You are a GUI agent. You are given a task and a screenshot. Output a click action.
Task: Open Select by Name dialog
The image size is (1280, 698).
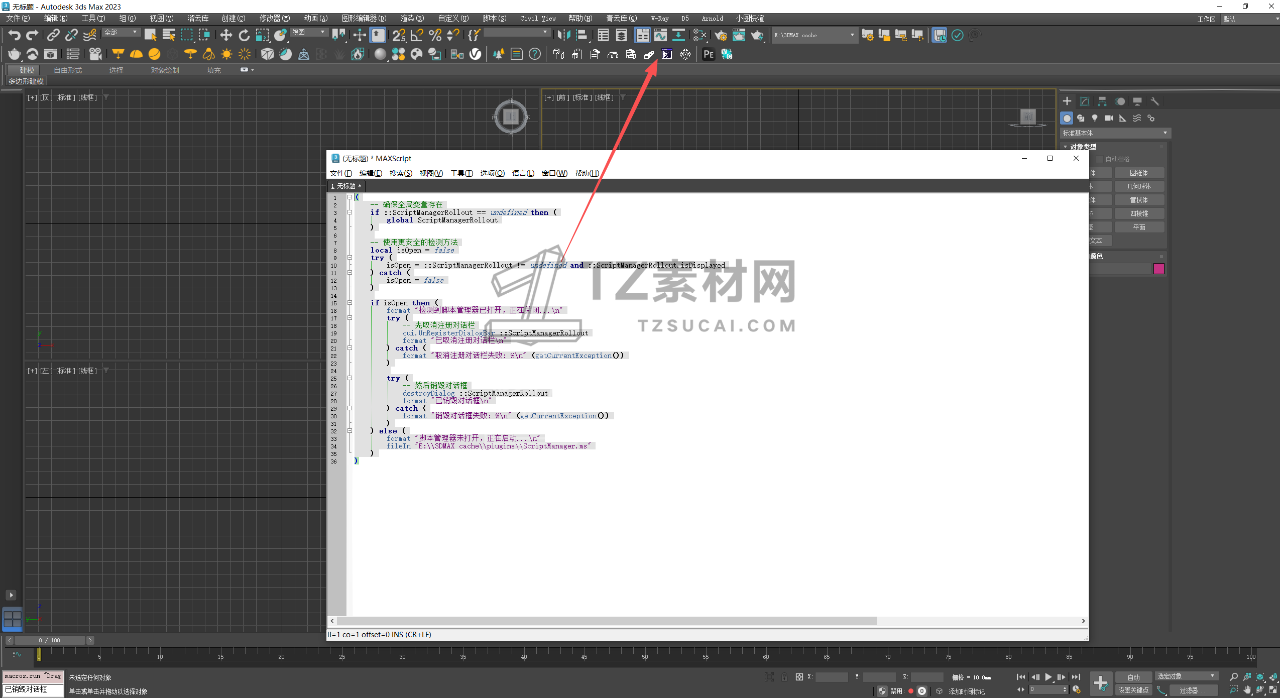169,35
